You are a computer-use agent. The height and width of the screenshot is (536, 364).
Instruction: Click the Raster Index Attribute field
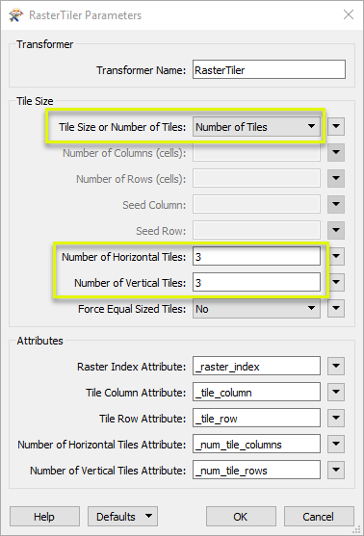pos(256,366)
